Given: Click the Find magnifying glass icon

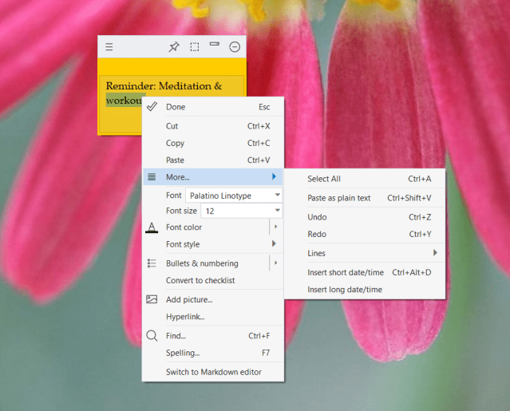Looking at the screenshot, I should [152, 335].
